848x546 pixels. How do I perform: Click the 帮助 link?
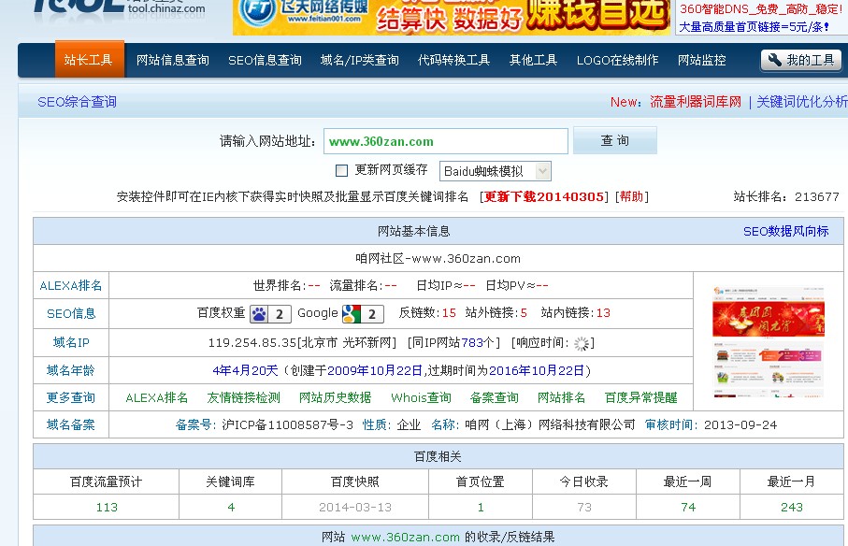pos(631,196)
